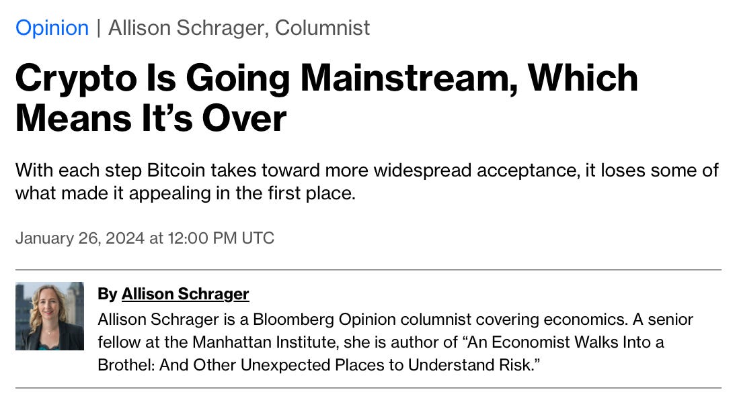
Task: Click the pipe separator after Opinion
Action: [x=98, y=28]
